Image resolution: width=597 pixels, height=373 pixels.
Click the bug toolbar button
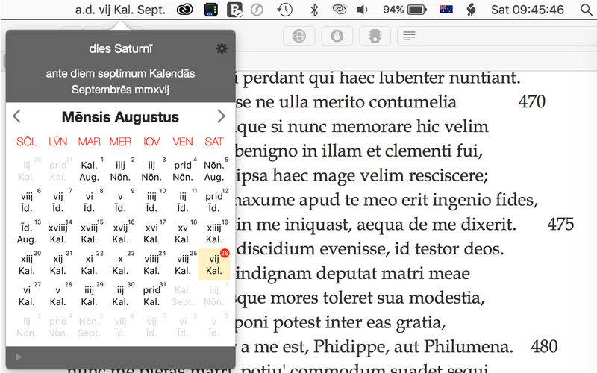click(x=375, y=36)
